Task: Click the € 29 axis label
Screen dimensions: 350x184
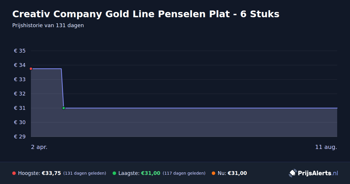Action: [x=20, y=137]
